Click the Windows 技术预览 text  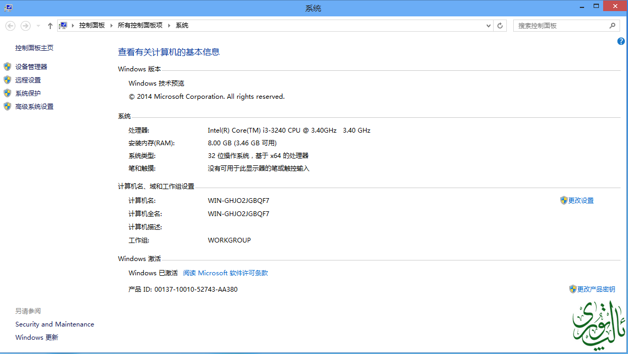tap(156, 83)
